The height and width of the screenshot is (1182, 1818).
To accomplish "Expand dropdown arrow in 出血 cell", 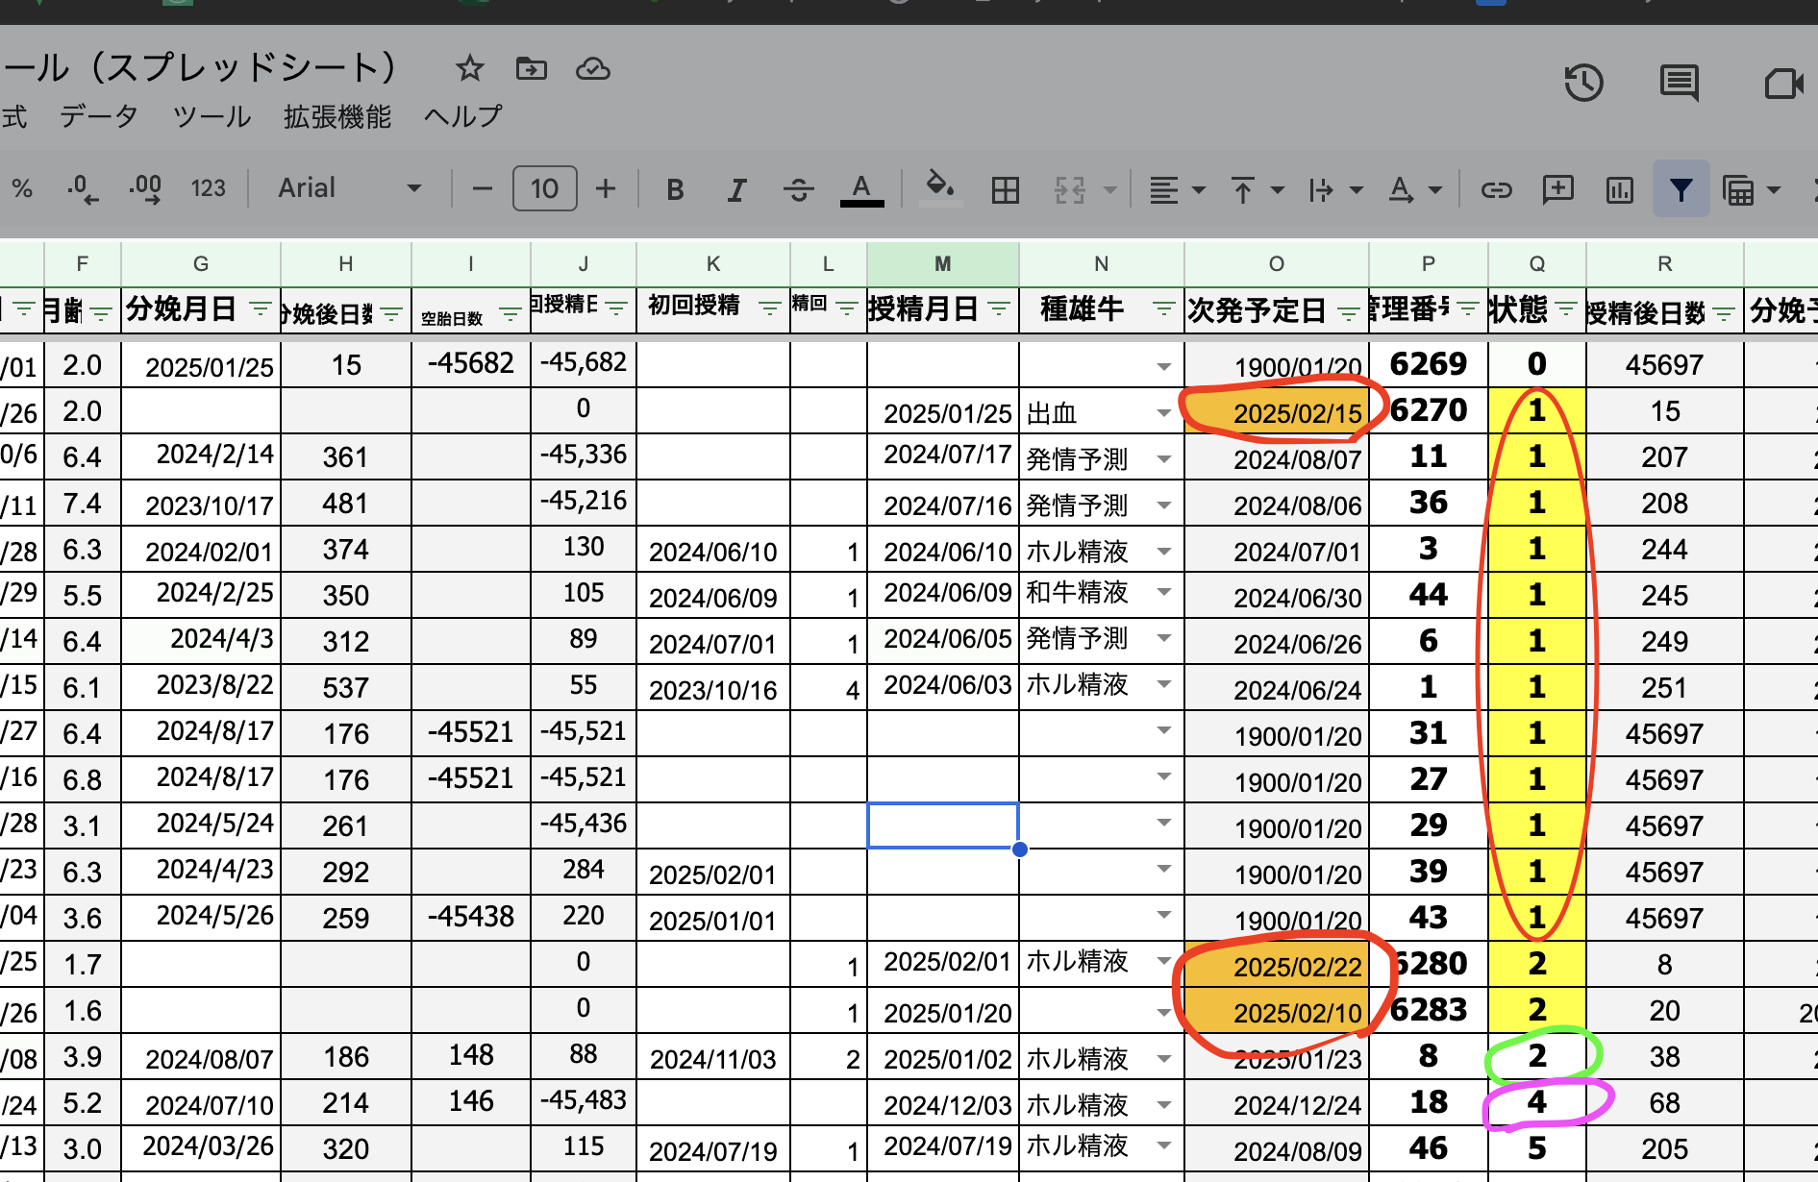I will click(x=1163, y=413).
